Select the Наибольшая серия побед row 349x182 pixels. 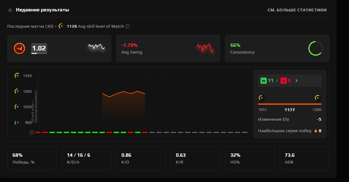(289, 131)
